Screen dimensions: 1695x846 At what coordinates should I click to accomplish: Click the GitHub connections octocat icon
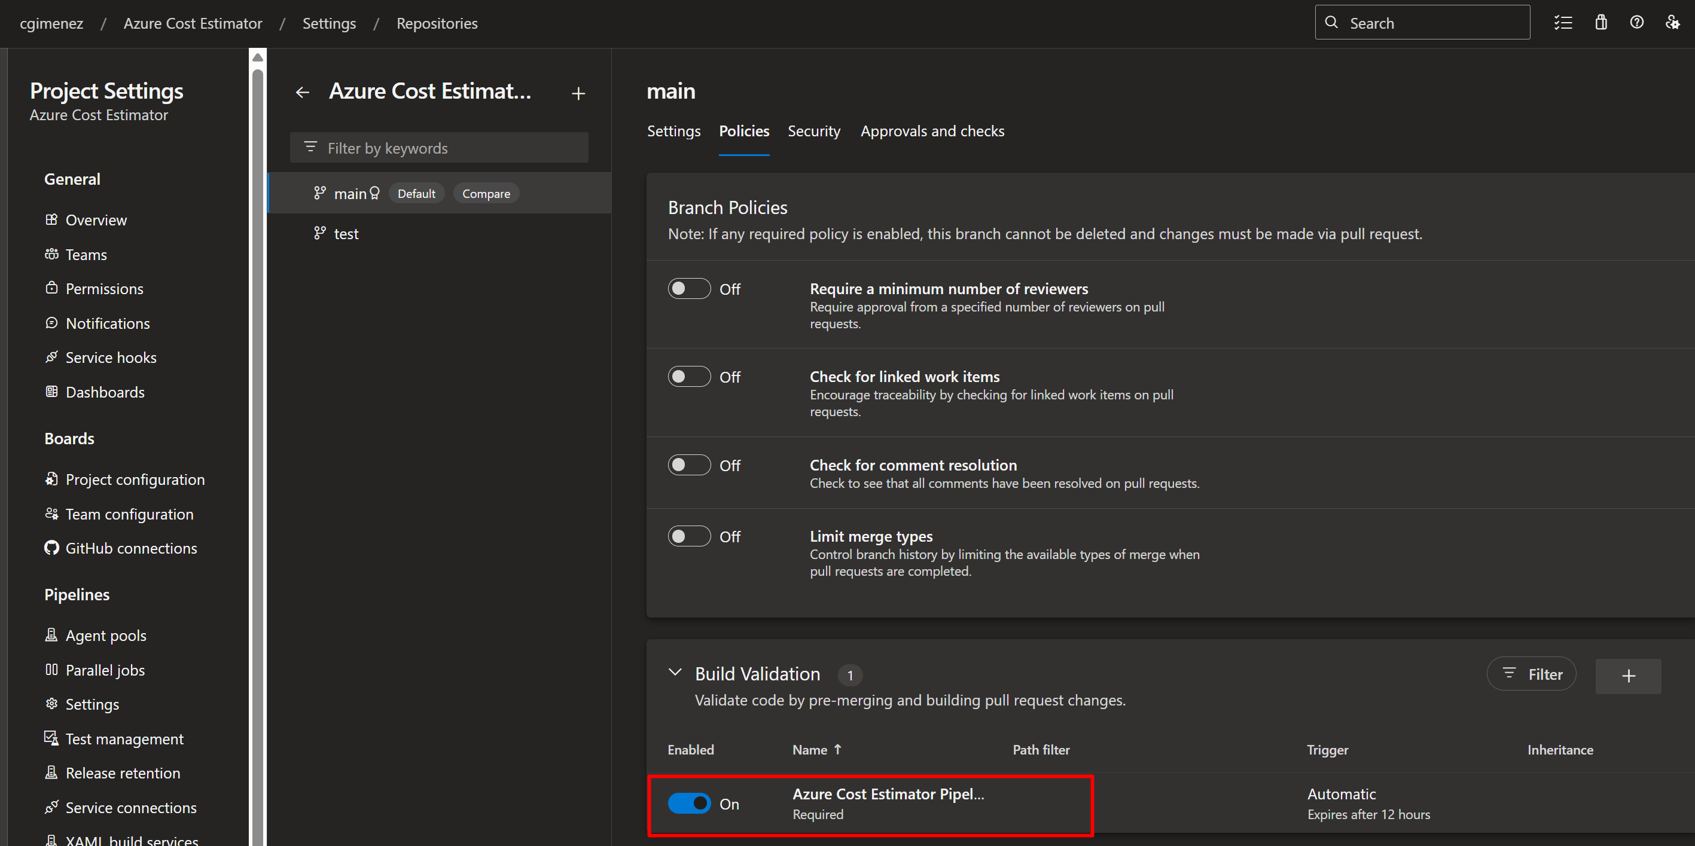coord(51,548)
